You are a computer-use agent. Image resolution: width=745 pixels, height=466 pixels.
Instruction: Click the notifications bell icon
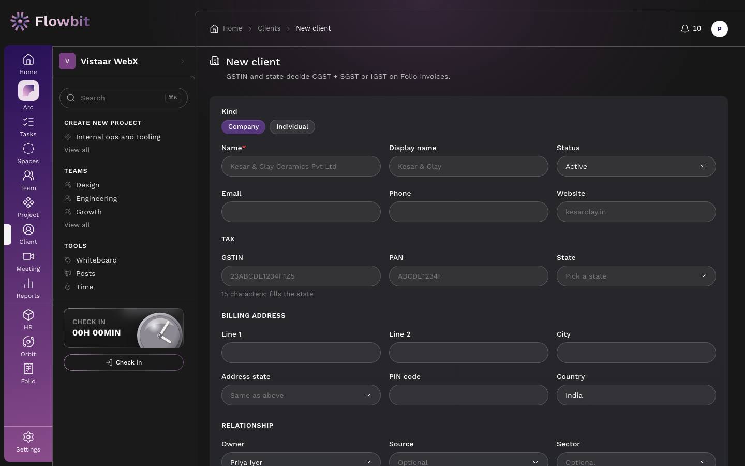[685, 28]
